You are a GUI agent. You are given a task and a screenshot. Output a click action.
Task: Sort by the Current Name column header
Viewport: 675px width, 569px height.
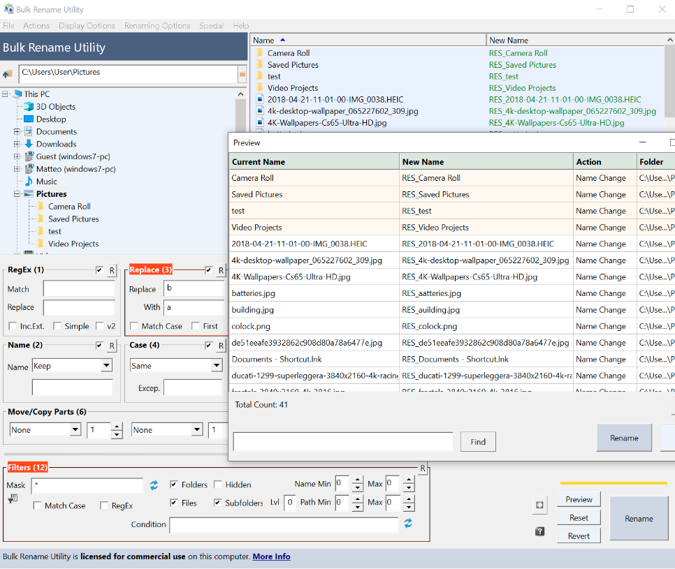(314, 162)
